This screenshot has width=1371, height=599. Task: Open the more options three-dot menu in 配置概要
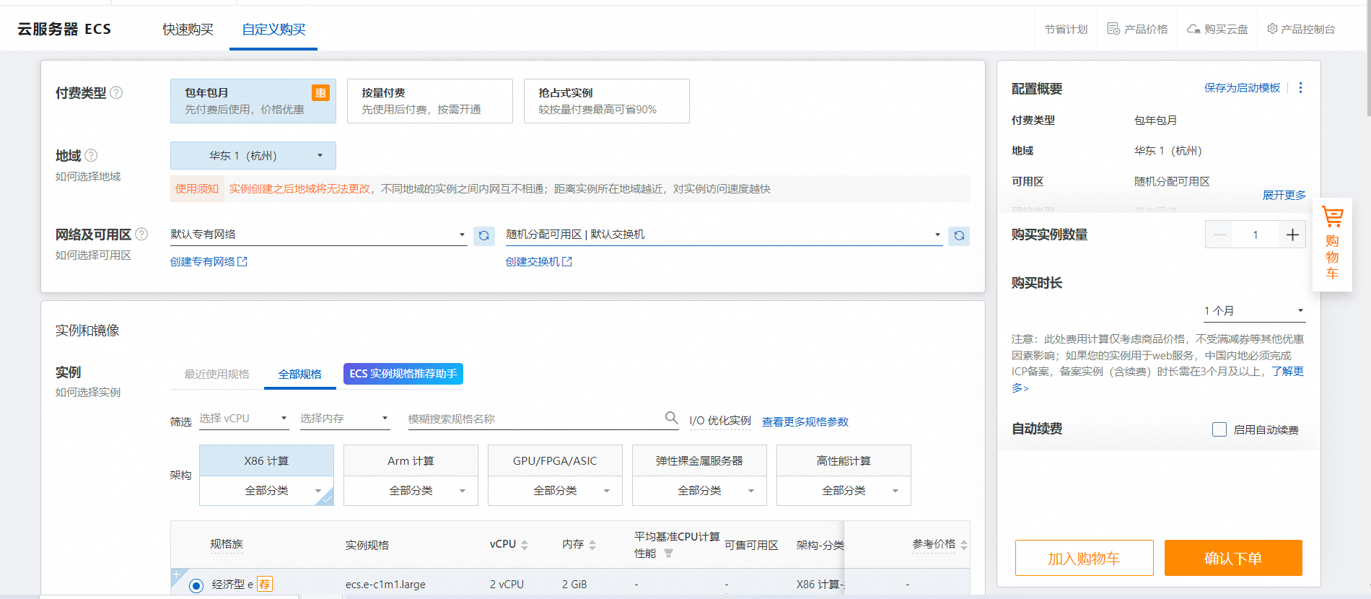pyautogui.click(x=1301, y=87)
